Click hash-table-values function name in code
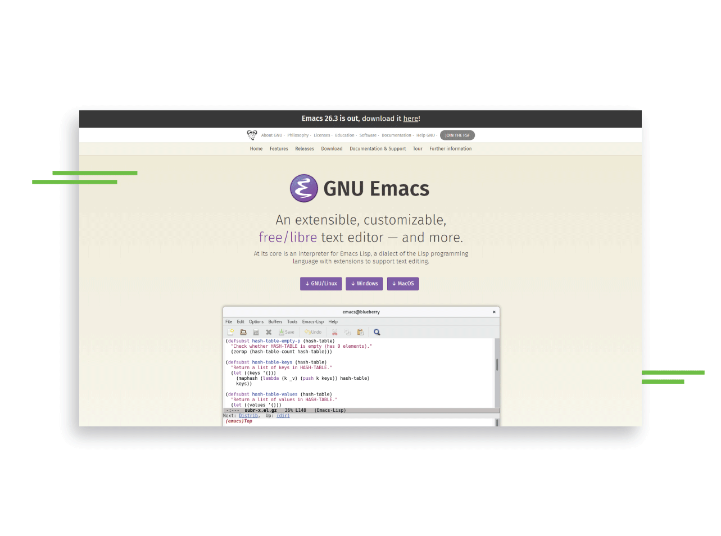The width and height of the screenshot is (721, 536). point(275,394)
